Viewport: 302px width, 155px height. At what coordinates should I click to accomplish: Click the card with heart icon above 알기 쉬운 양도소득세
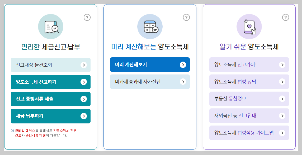pos(249,26)
